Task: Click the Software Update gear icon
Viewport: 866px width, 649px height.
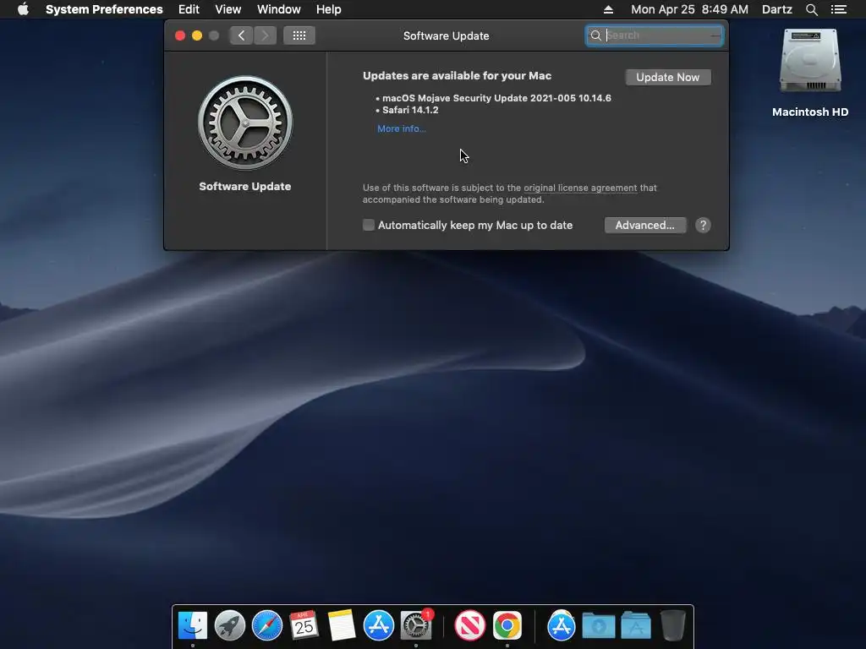Action: point(245,123)
